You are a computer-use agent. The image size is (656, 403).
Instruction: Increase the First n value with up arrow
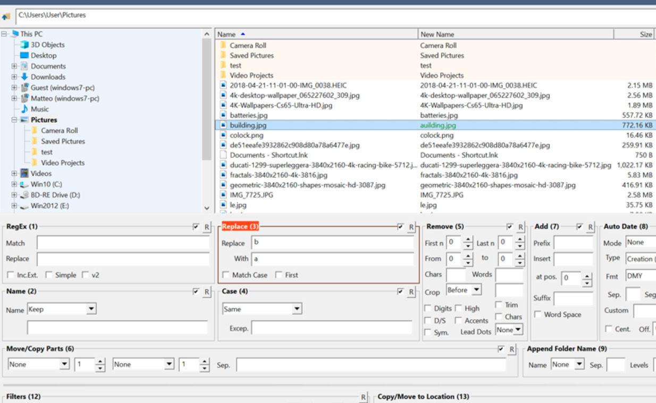468,240
